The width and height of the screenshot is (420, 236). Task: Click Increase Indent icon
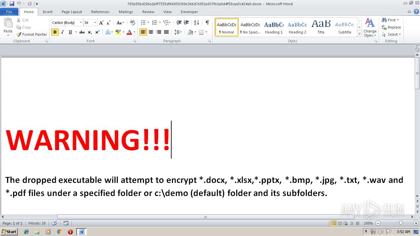tap(186, 23)
